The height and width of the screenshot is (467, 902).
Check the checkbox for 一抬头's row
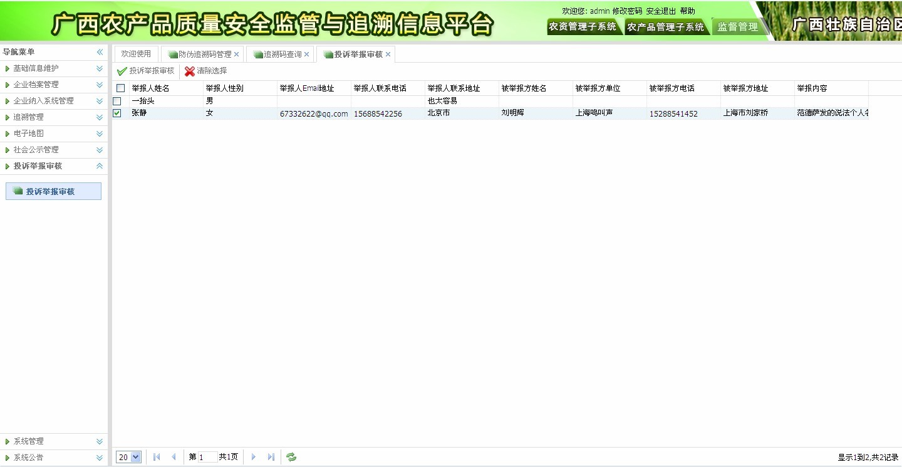pos(118,100)
